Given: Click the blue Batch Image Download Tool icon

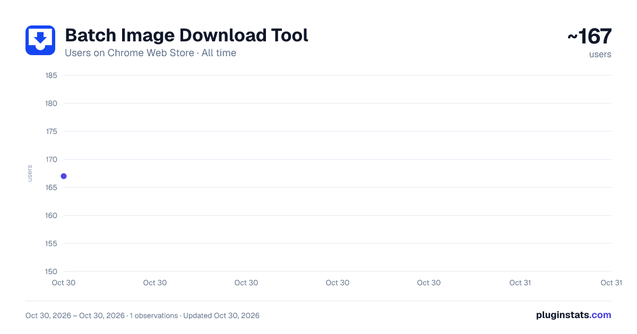Looking at the screenshot, I should [x=40, y=40].
